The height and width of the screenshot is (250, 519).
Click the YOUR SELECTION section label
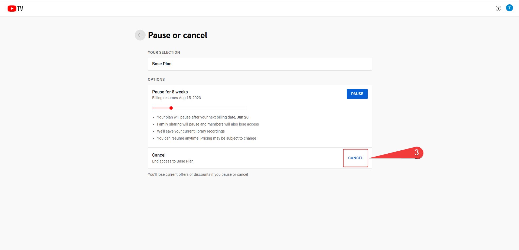click(164, 52)
